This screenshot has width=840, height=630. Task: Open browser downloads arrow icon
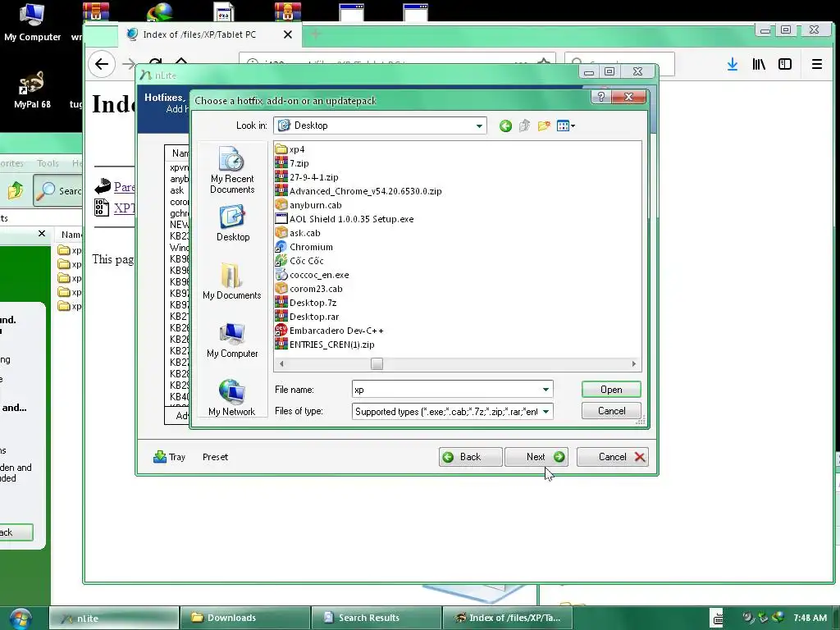[x=733, y=64]
